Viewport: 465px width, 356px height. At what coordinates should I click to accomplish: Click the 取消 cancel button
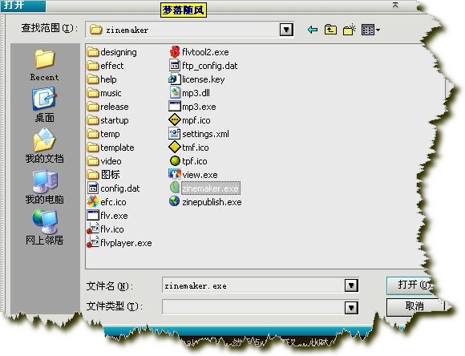[x=414, y=306]
